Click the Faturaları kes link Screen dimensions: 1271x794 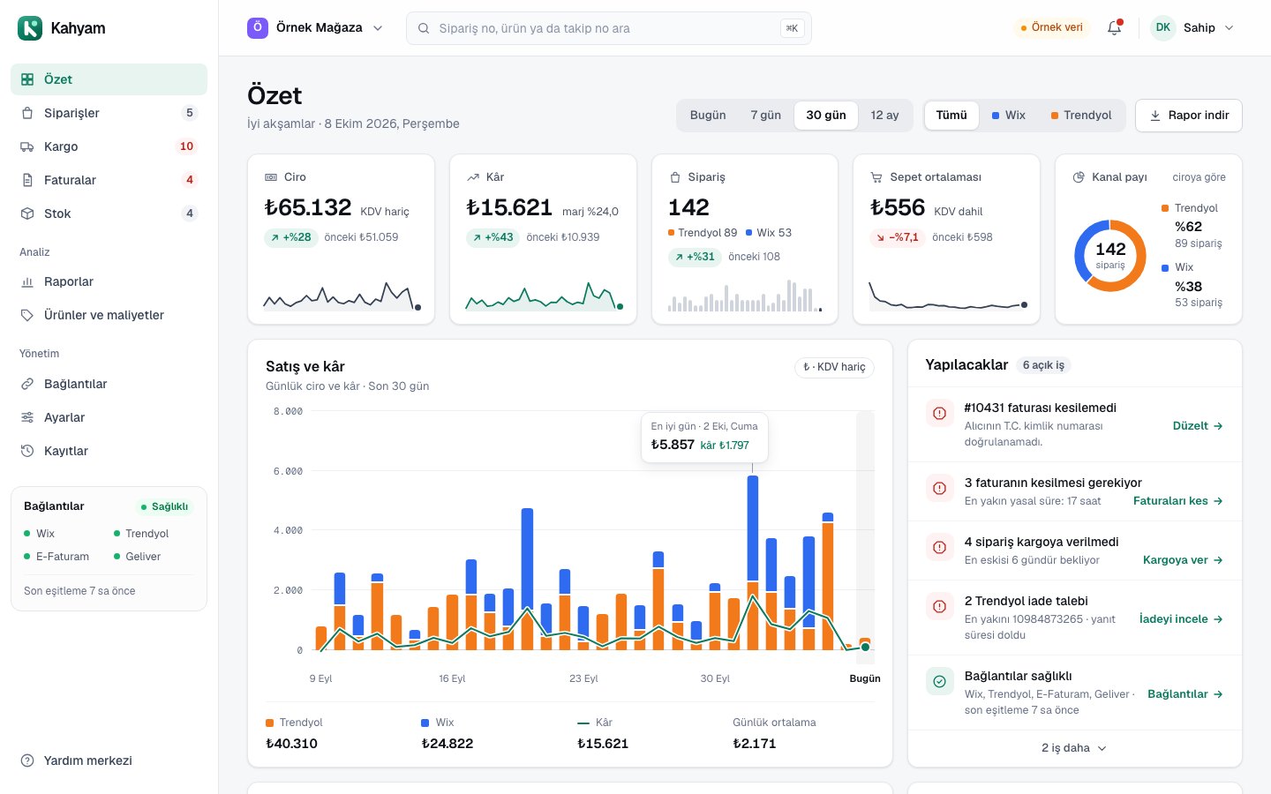pos(1178,501)
